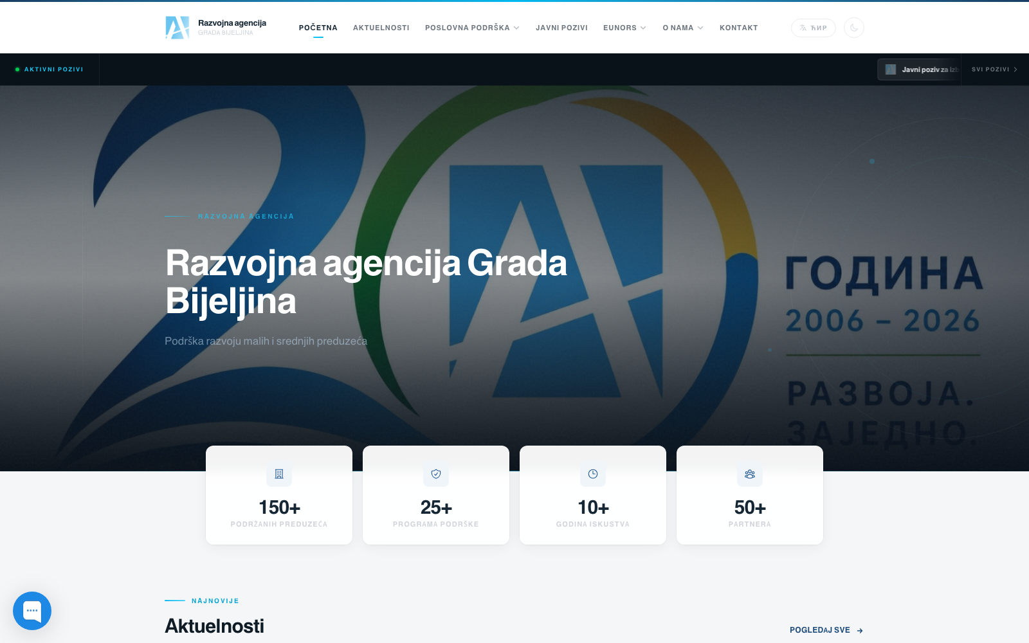Screen dimensions: 1029x643
Task: Click the 10+ Godina iskustva card
Action: tap(593, 495)
